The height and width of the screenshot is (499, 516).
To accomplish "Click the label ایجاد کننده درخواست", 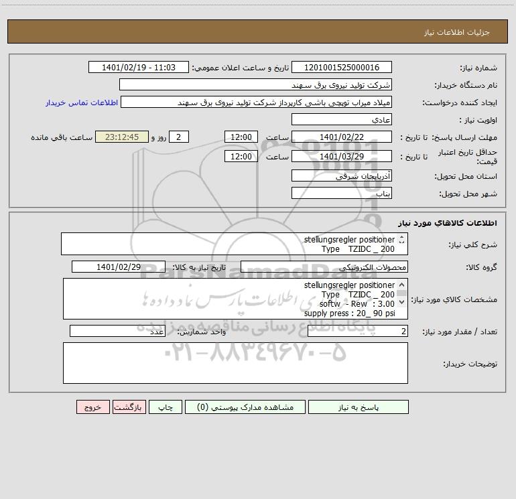I will 460,102.
